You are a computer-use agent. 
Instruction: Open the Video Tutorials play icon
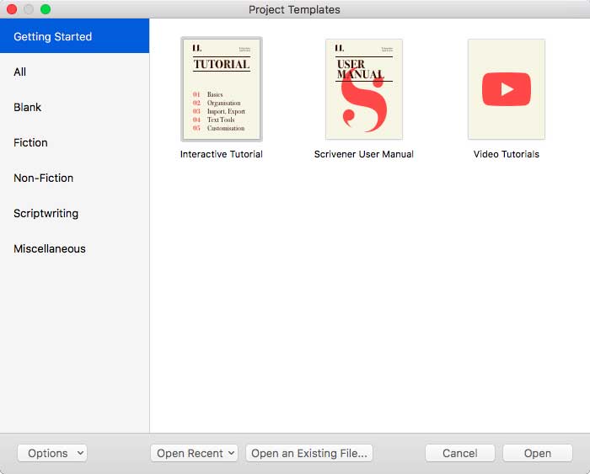point(507,89)
